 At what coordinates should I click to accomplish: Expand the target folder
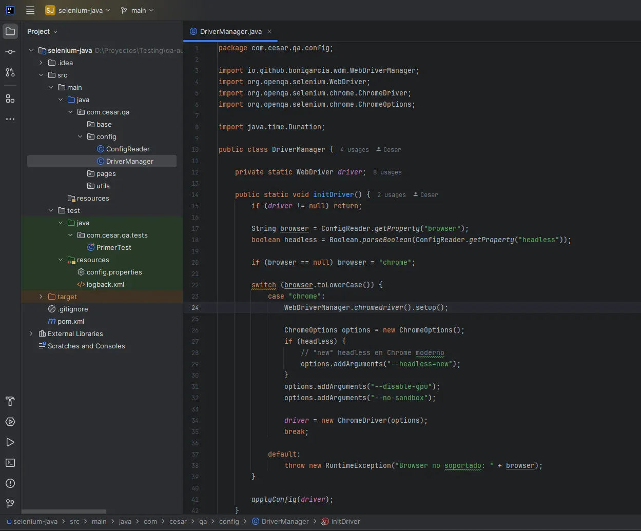click(41, 297)
